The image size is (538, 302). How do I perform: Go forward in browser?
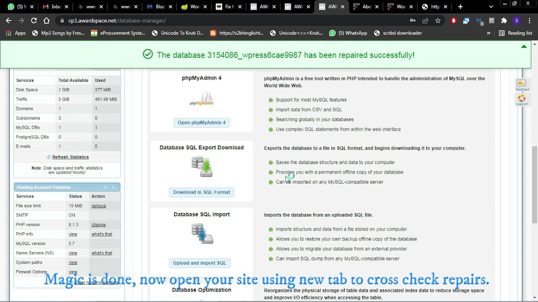(x=21, y=21)
